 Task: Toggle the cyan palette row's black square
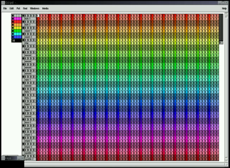click(x=13, y=34)
